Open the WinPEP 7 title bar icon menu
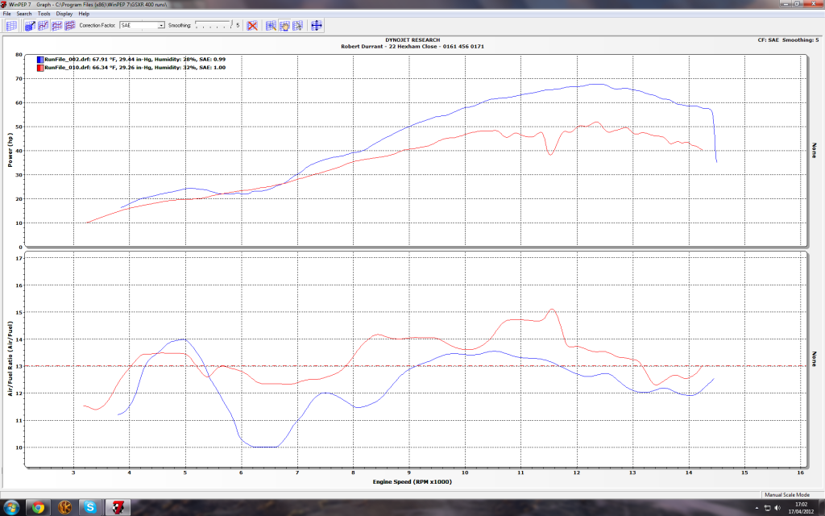 pos(4,4)
